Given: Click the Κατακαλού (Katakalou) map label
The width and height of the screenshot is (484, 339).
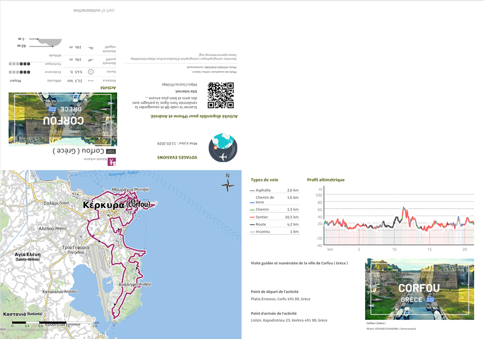Looking at the screenshot, I should coord(60,291).
